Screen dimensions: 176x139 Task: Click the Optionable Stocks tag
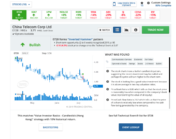[x=119, y=64]
